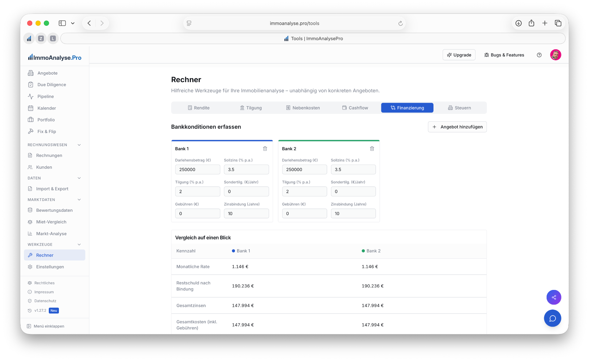Collapse the Daten section
Screen dimensions: 589x361
click(79, 178)
